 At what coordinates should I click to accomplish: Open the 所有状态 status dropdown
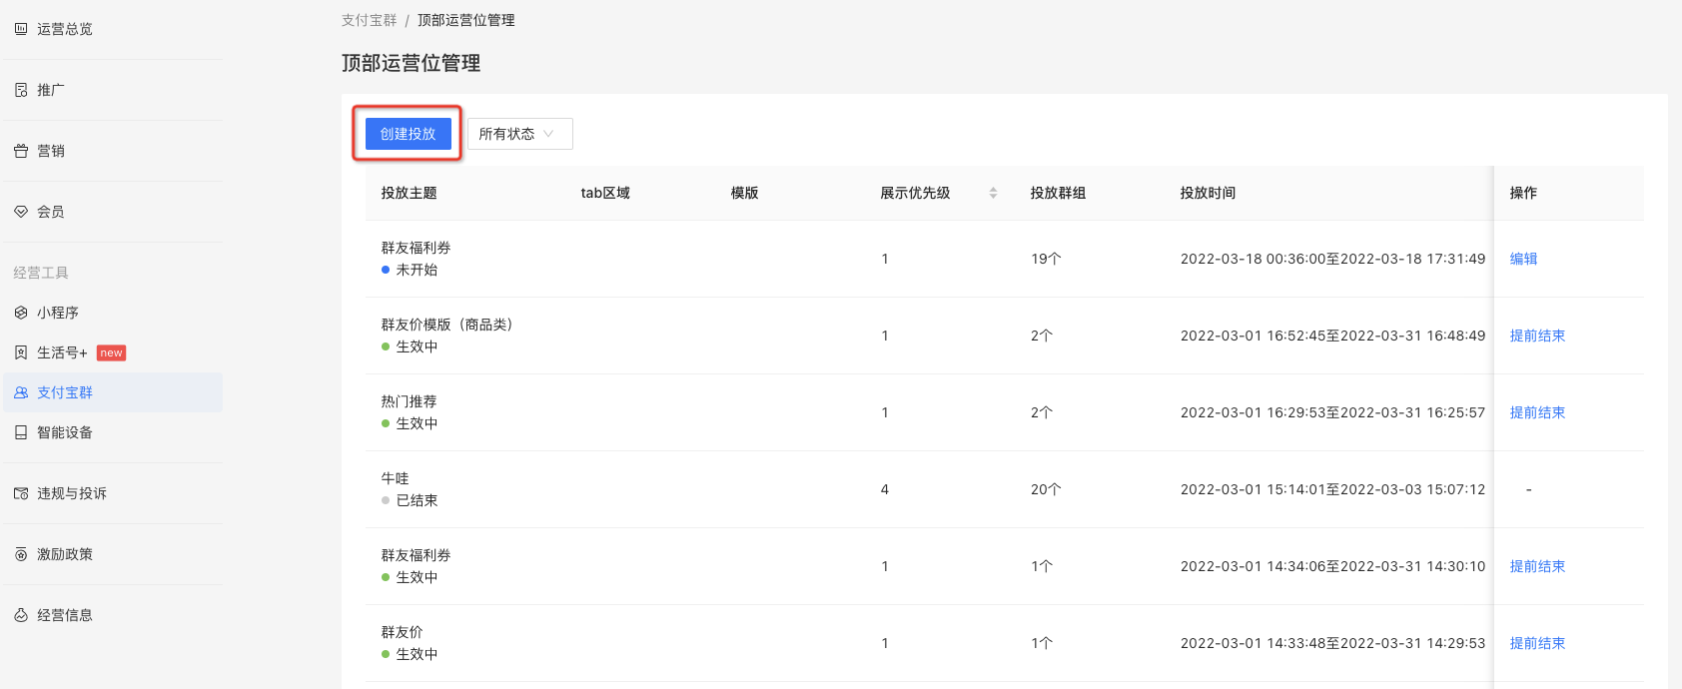coord(519,134)
